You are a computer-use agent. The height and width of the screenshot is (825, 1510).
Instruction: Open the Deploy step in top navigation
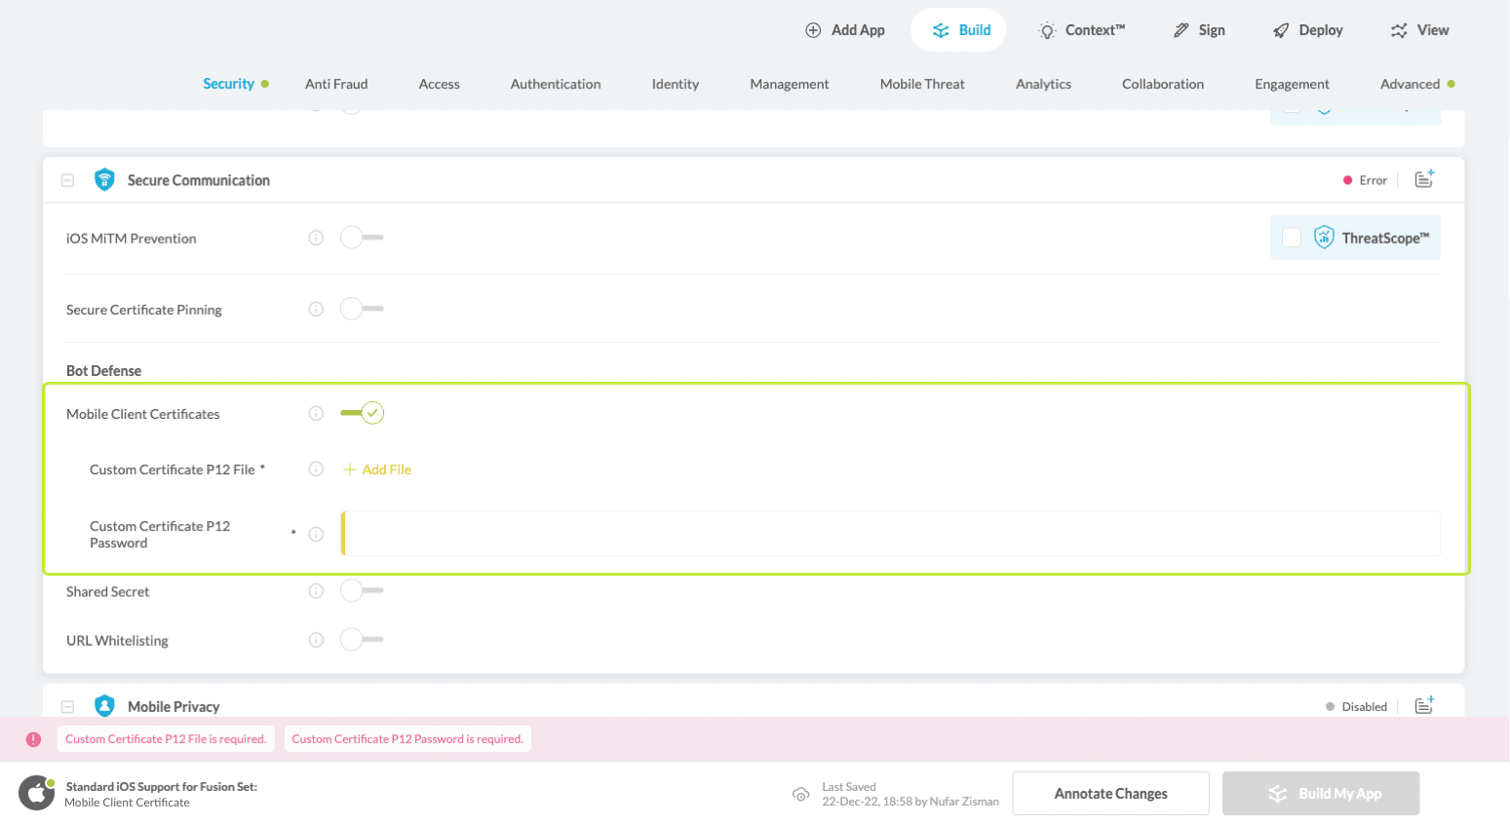point(1307,30)
